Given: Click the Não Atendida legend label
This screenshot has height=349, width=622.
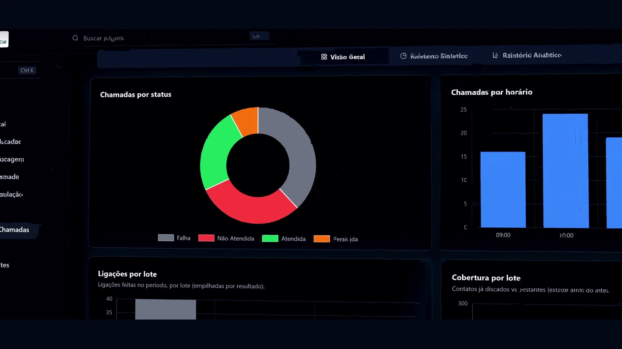Looking at the screenshot, I should (236, 238).
